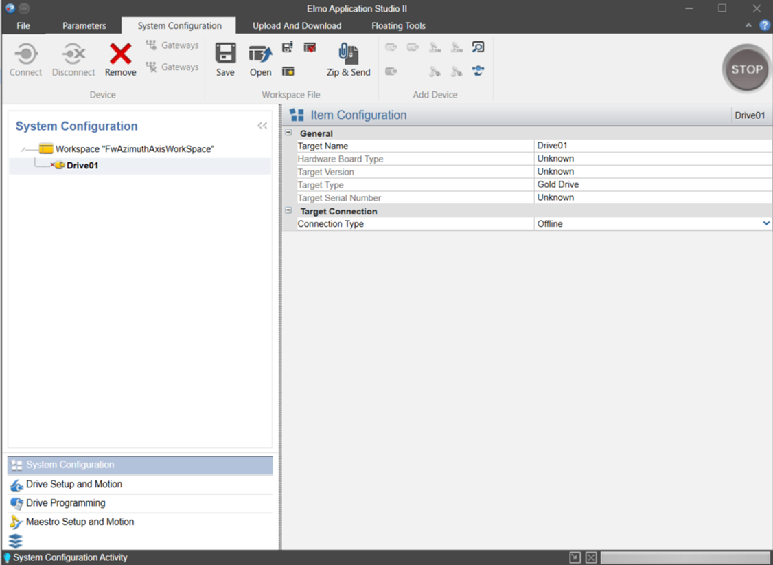Save the workspace with the floppy icon

225,54
